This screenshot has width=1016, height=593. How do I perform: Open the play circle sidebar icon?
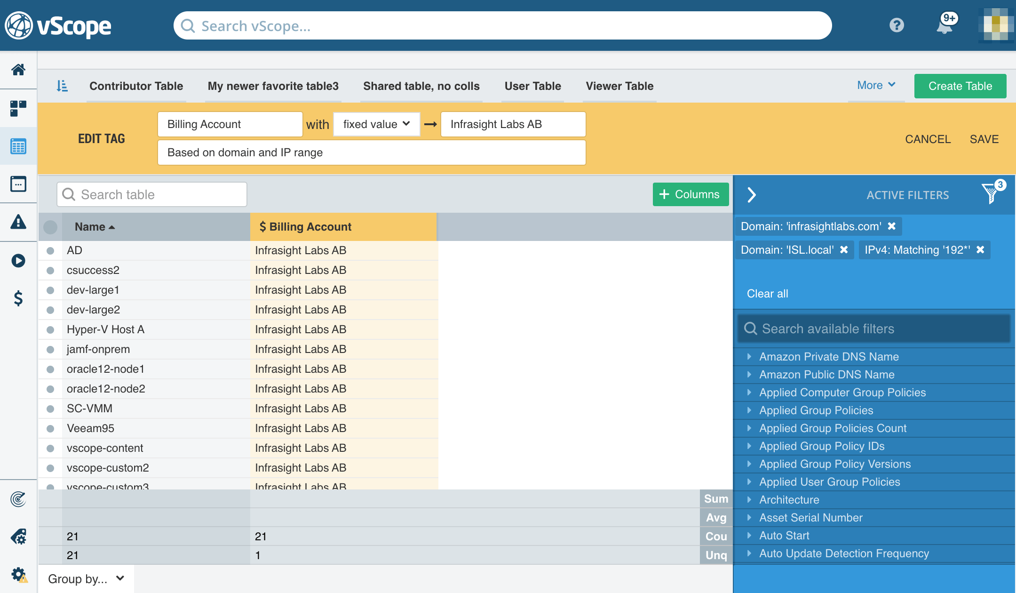point(18,260)
